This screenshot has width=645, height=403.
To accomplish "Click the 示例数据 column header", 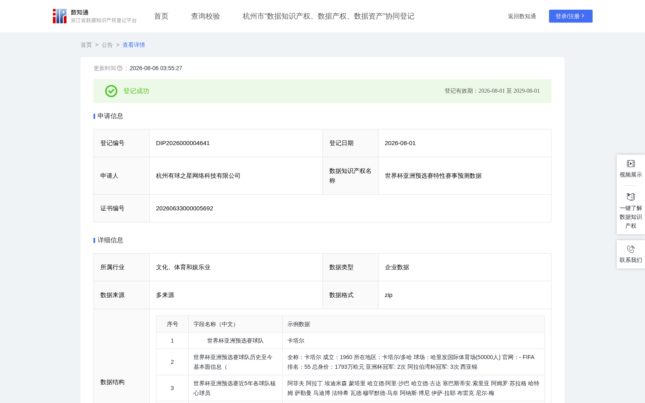I will [x=413, y=324].
